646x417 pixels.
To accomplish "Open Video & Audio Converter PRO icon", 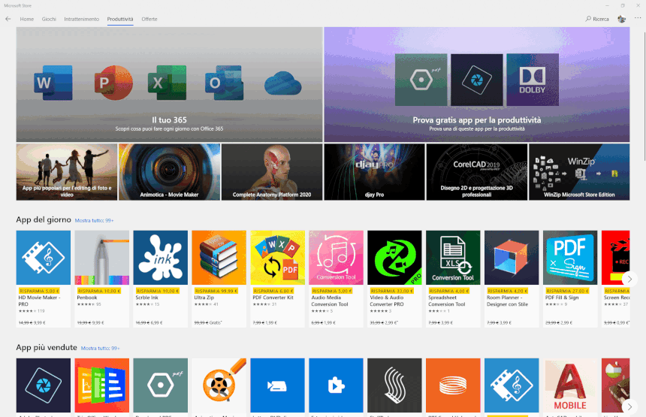I will [394, 258].
